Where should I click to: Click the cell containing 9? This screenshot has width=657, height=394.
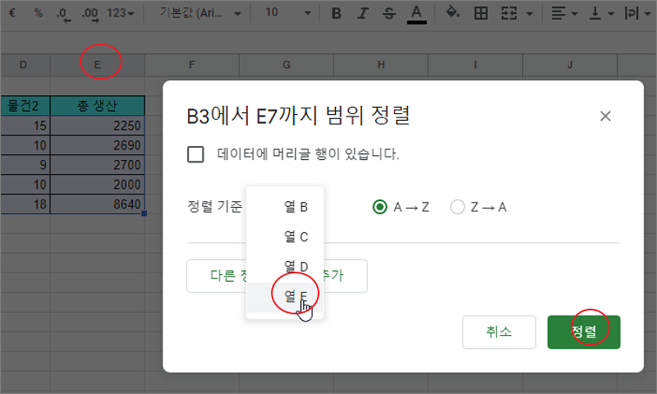25,165
